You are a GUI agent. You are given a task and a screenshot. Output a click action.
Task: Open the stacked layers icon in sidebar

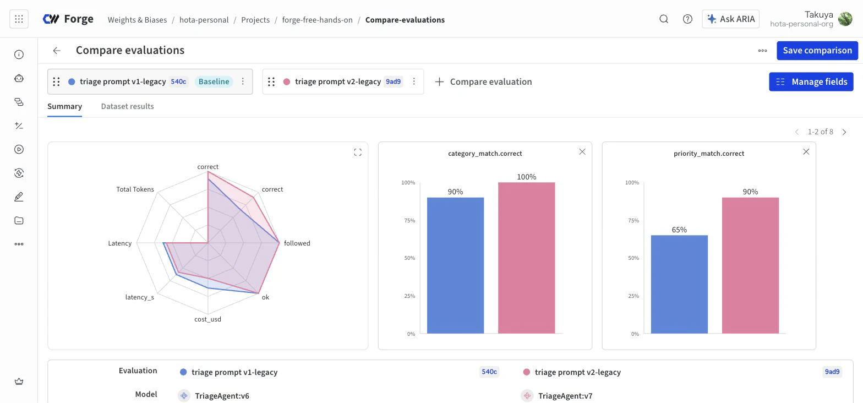tap(19, 102)
